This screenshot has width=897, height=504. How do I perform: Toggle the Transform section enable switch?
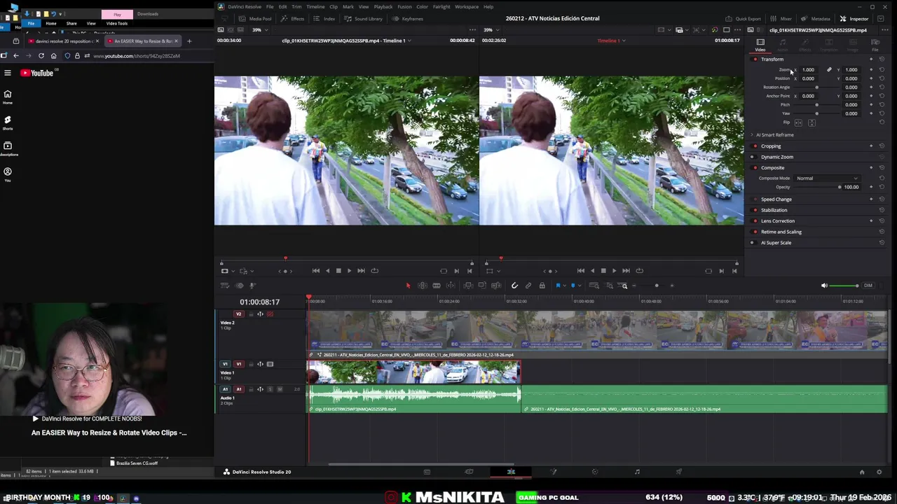755,59
